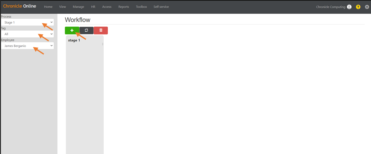371x154 pixels.
Task: Open the Home menu
Action: click(x=48, y=7)
